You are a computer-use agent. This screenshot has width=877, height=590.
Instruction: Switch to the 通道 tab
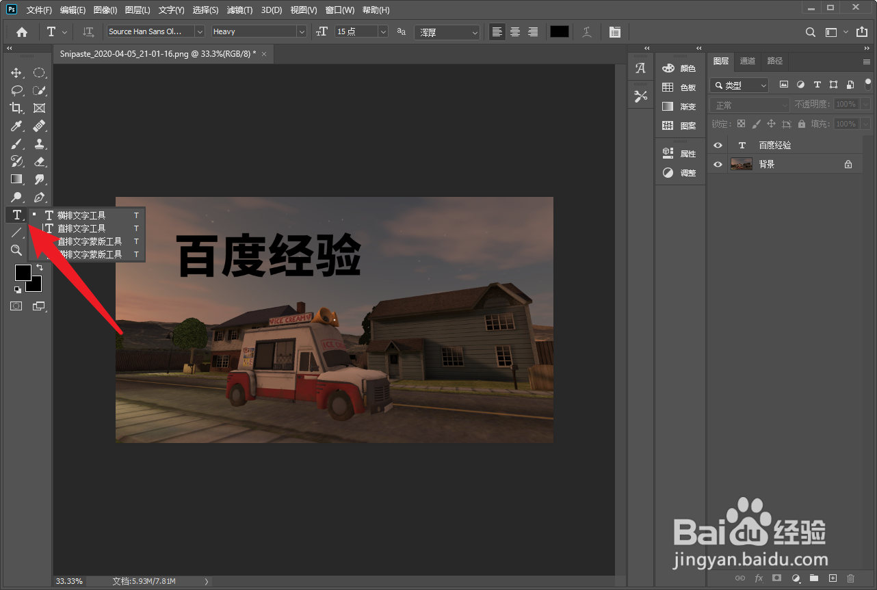click(748, 61)
